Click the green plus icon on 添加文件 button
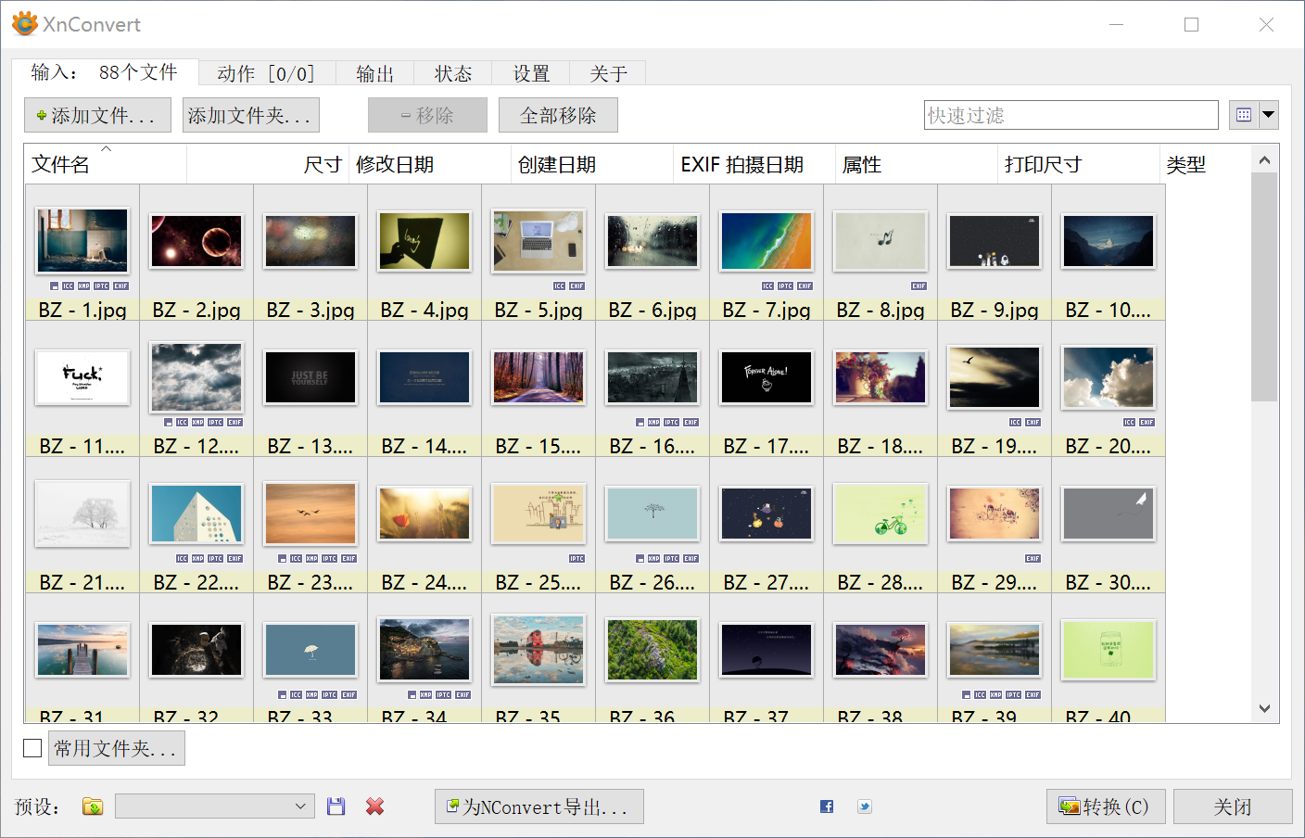 click(41, 114)
